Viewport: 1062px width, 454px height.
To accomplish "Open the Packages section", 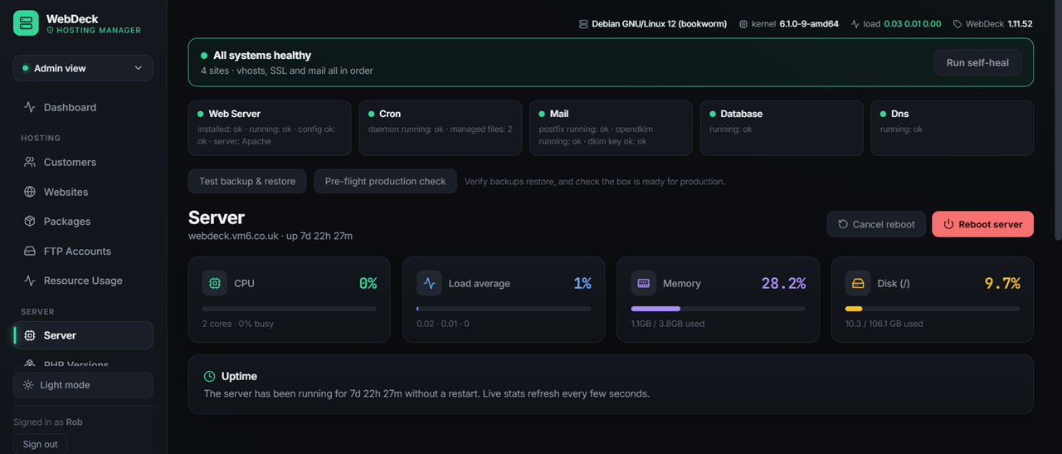I will [83, 222].
